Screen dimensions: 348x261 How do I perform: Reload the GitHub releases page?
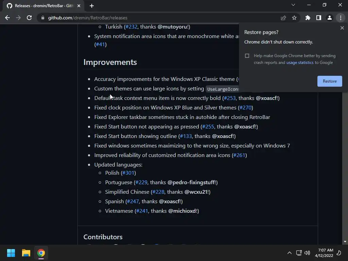point(29,18)
